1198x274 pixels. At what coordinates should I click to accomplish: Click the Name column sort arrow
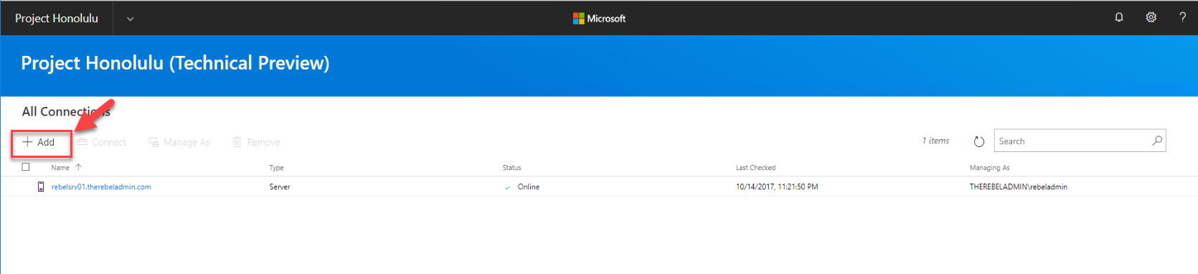coord(78,167)
